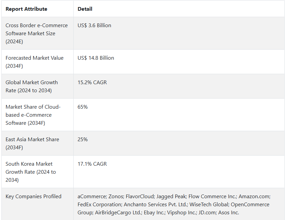Click "Asos Inc." in the companies list
The height and width of the screenshot is (220, 285).
228,213
